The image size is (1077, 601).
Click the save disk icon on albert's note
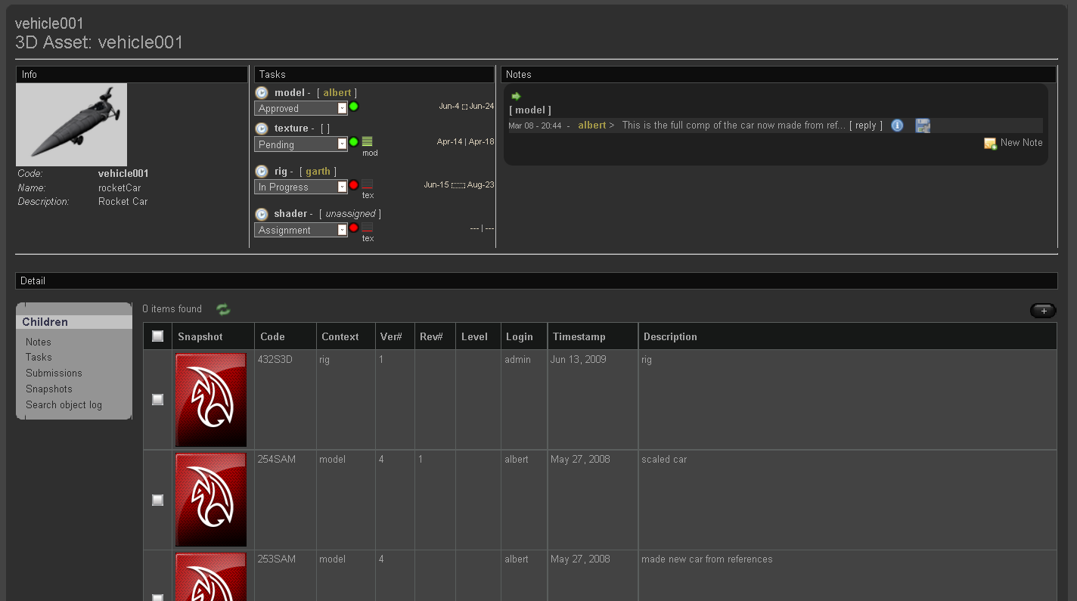click(x=923, y=125)
